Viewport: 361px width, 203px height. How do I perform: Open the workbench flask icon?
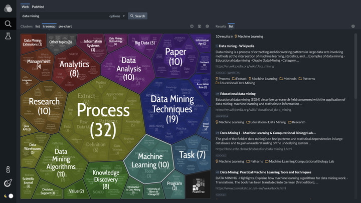point(8,36)
